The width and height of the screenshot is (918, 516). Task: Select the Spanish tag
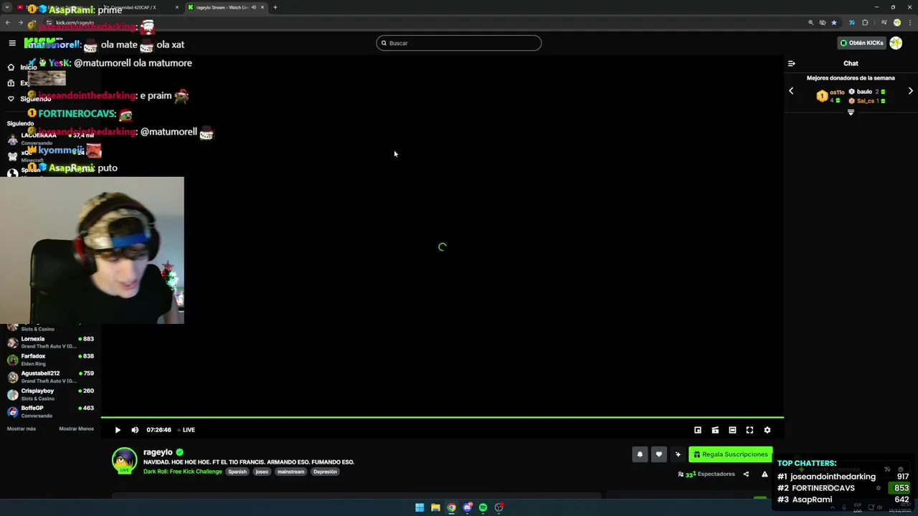pos(237,472)
